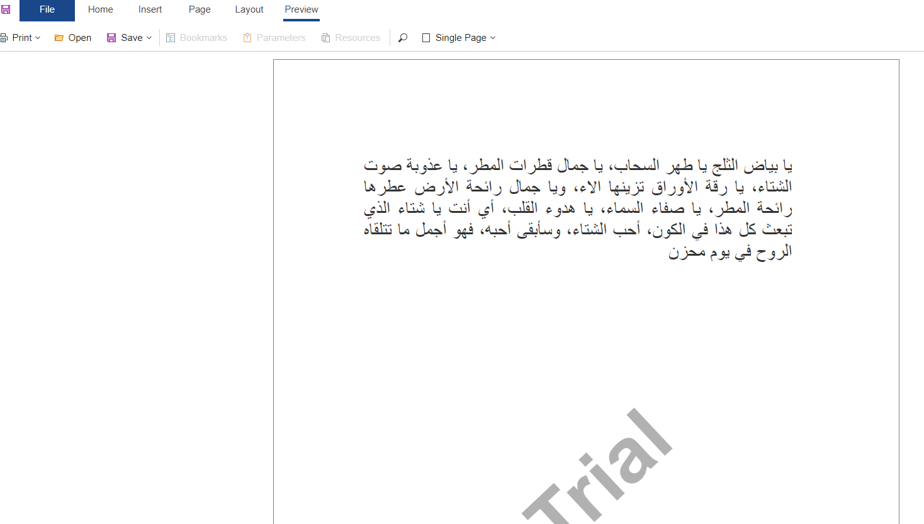Click the Bookmarks label
924x524 pixels.
(203, 38)
